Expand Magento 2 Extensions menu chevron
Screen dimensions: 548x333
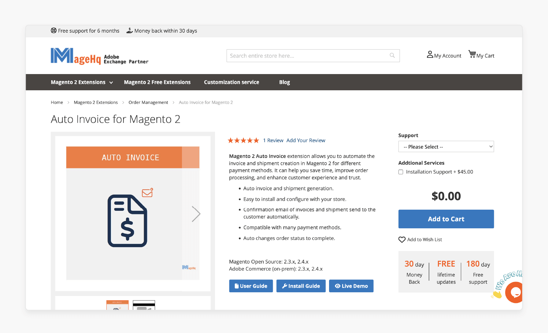[x=111, y=83]
